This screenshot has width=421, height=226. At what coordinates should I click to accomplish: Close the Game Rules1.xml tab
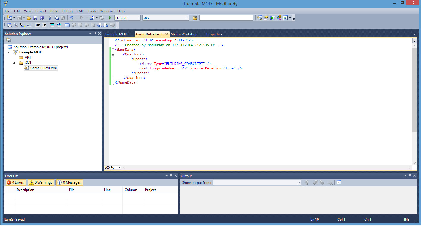167,34
